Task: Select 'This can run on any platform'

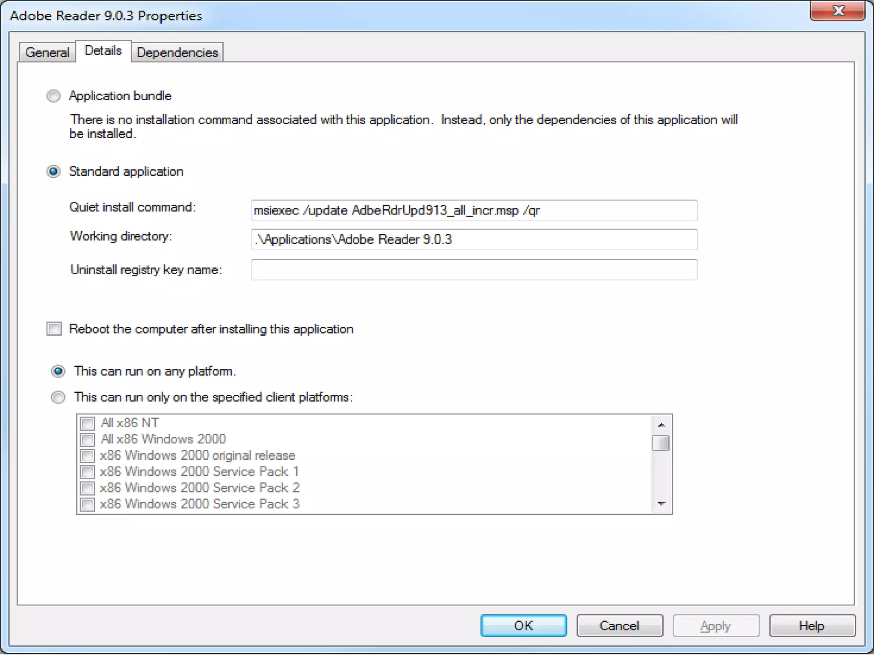Action: 58,371
